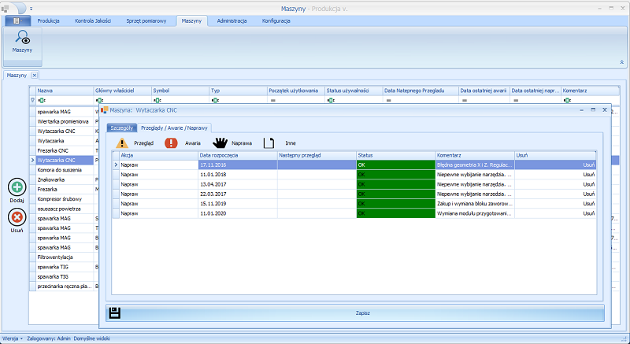Image resolution: width=630 pixels, height=344 pixels.
Task: Select the Szczegóły tab in dialog
Action: coord(122,128)
